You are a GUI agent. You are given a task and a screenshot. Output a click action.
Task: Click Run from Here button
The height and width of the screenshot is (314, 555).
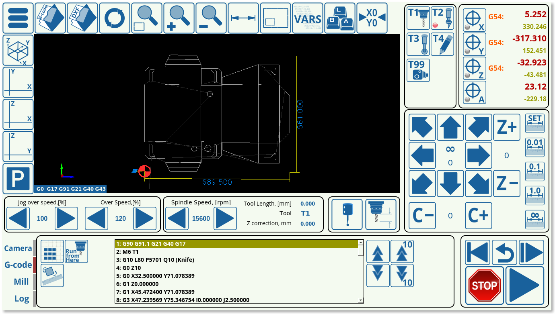tap(76, 251)
